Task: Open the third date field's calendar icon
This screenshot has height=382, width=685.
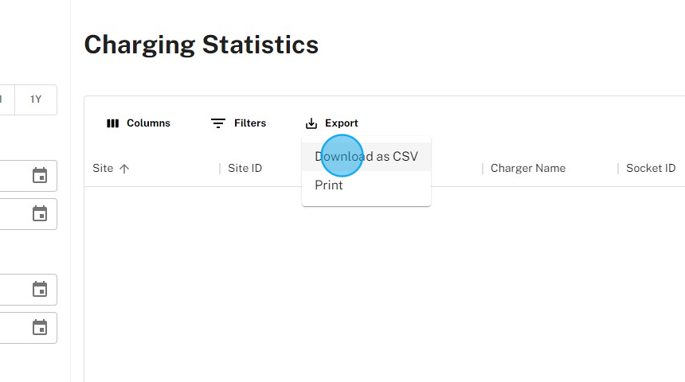Action: 40,289
